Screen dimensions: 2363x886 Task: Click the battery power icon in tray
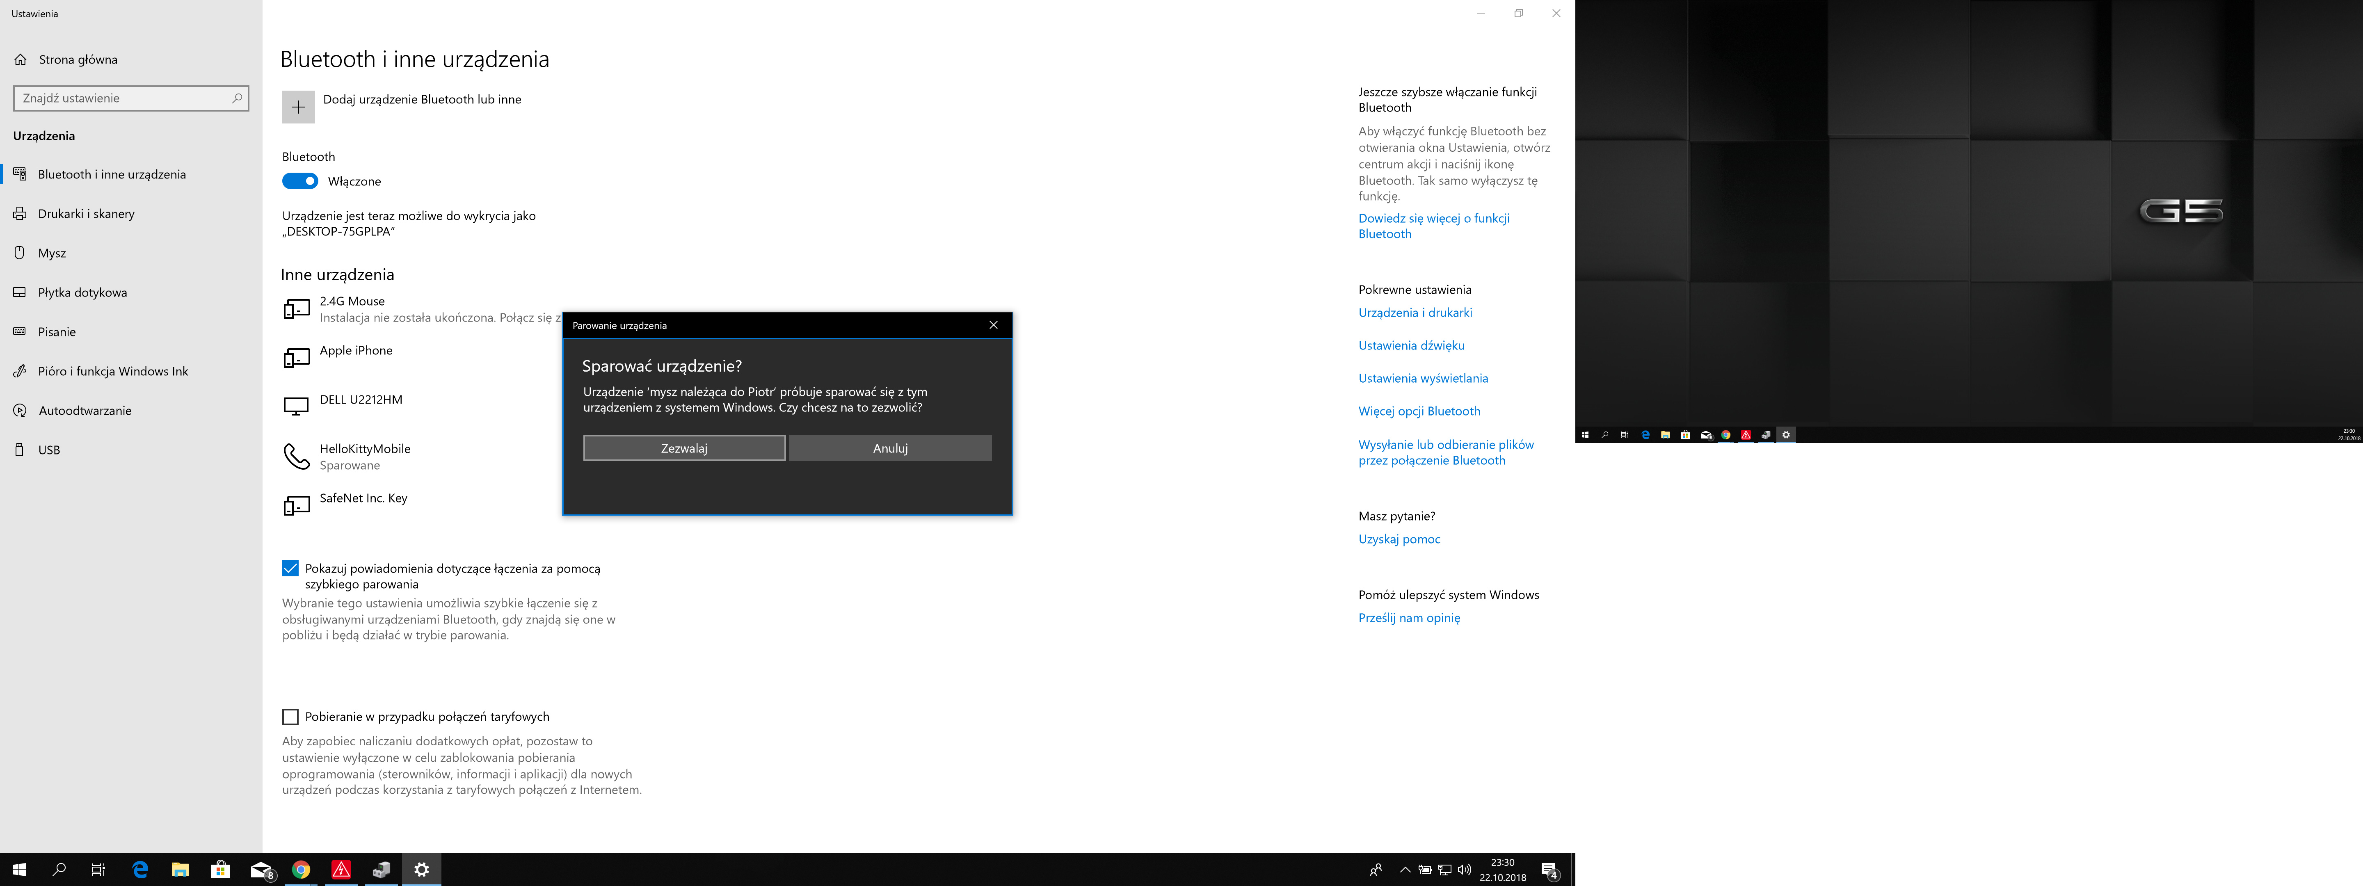pos(1425,870)
